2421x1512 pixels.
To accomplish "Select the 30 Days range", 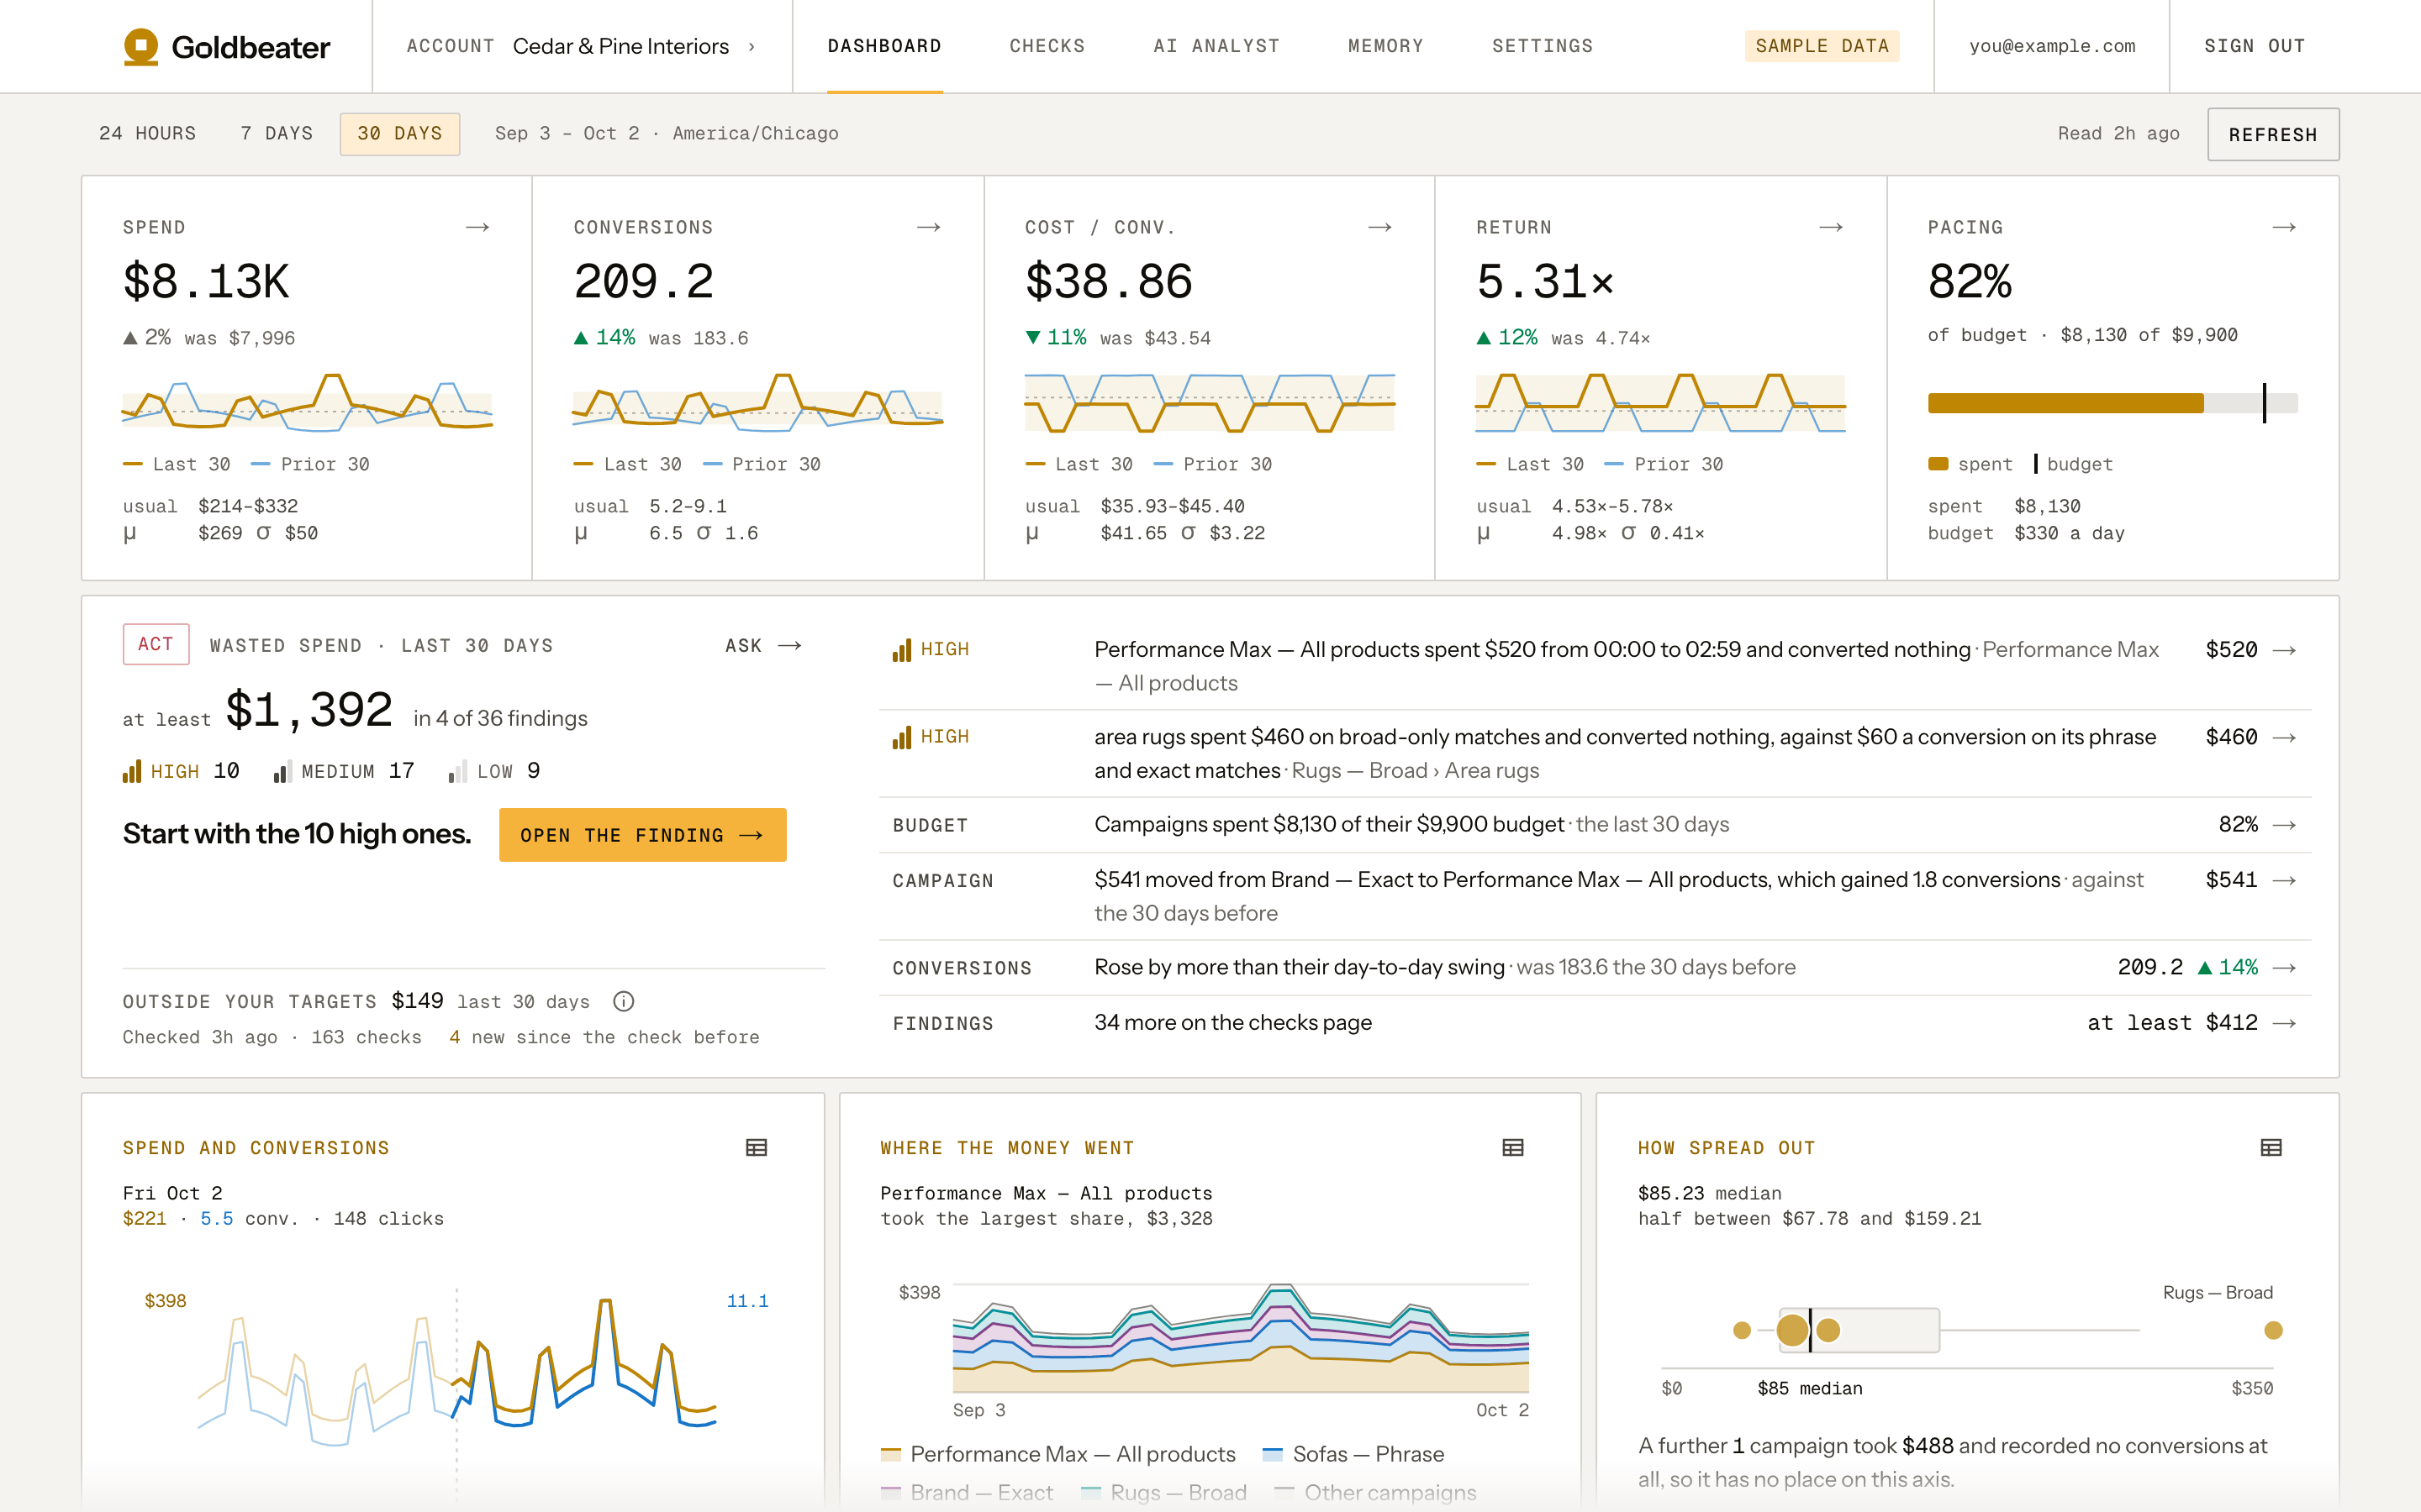I will click(400, 134).
